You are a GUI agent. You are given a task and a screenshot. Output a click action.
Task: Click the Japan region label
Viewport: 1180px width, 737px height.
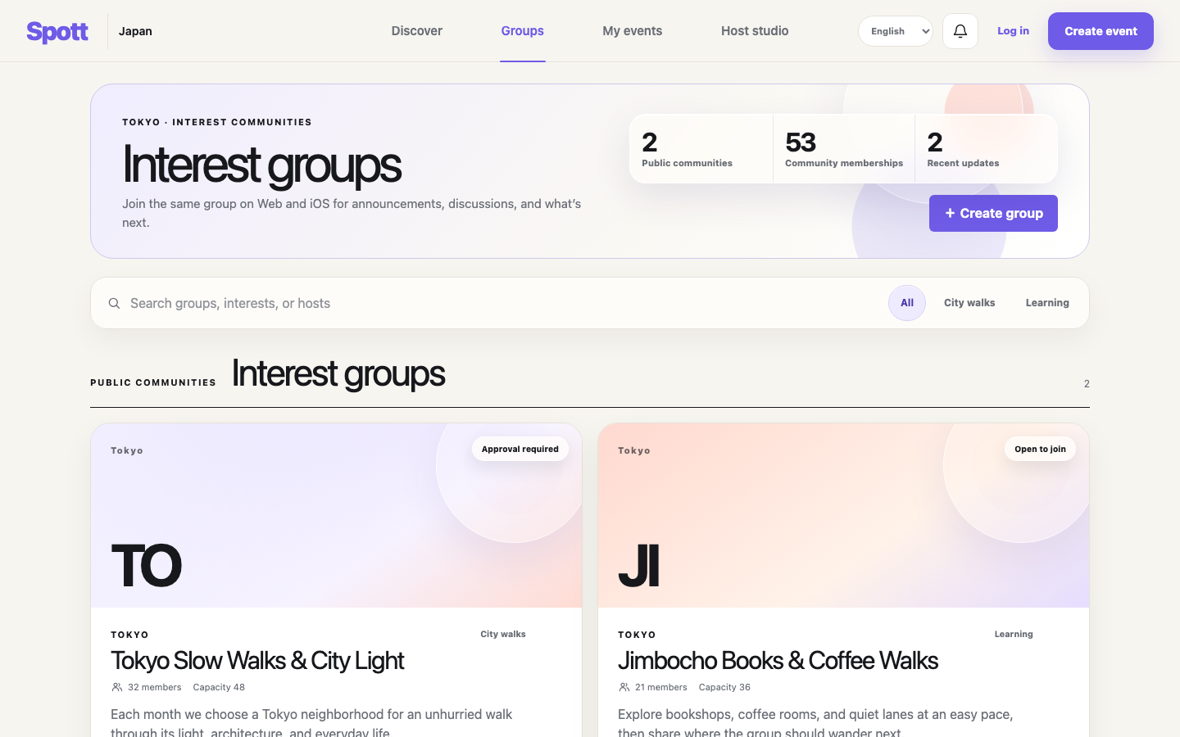pyautogui.click(x=135, y=31)
